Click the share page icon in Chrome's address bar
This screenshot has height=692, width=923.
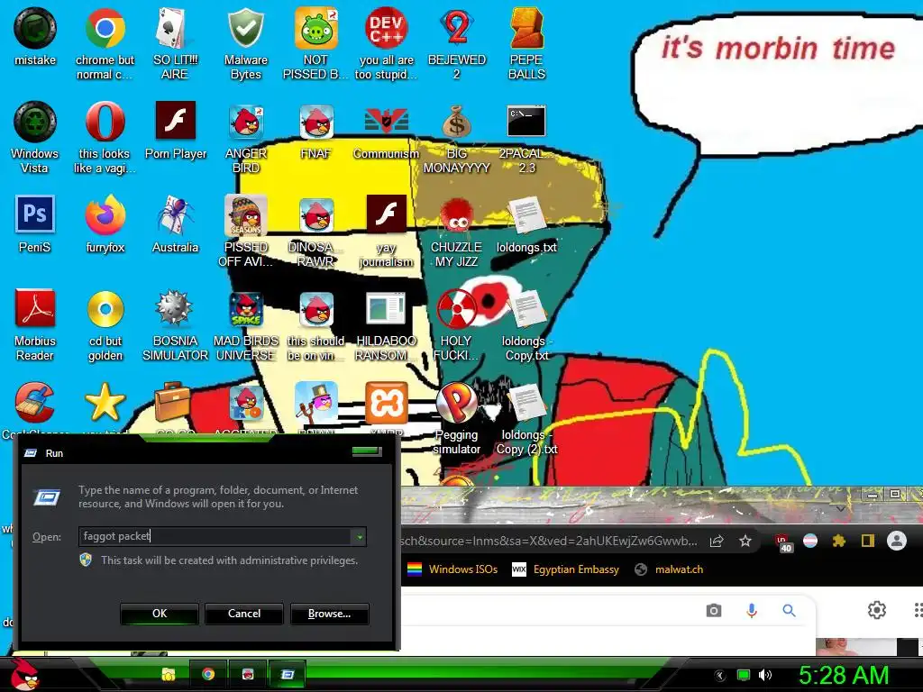click(717, 541)
